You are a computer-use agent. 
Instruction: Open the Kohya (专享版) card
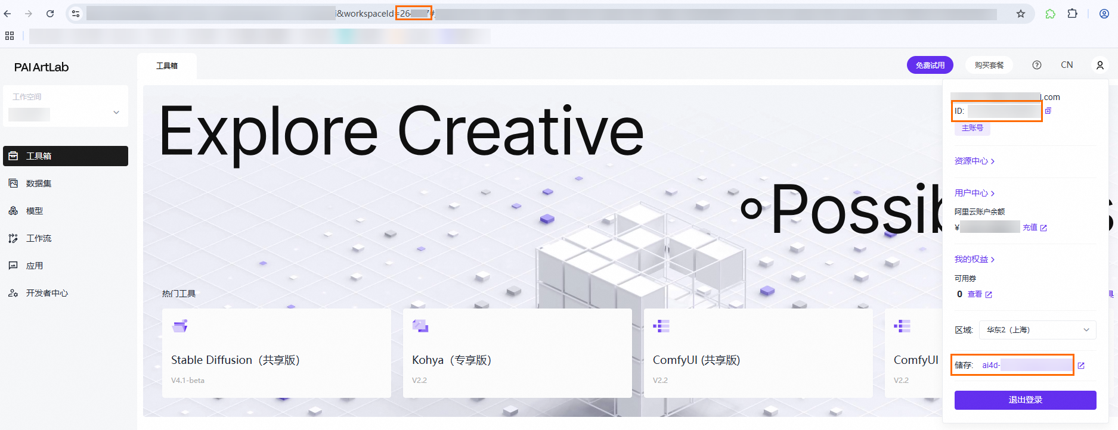pos(518,353)
